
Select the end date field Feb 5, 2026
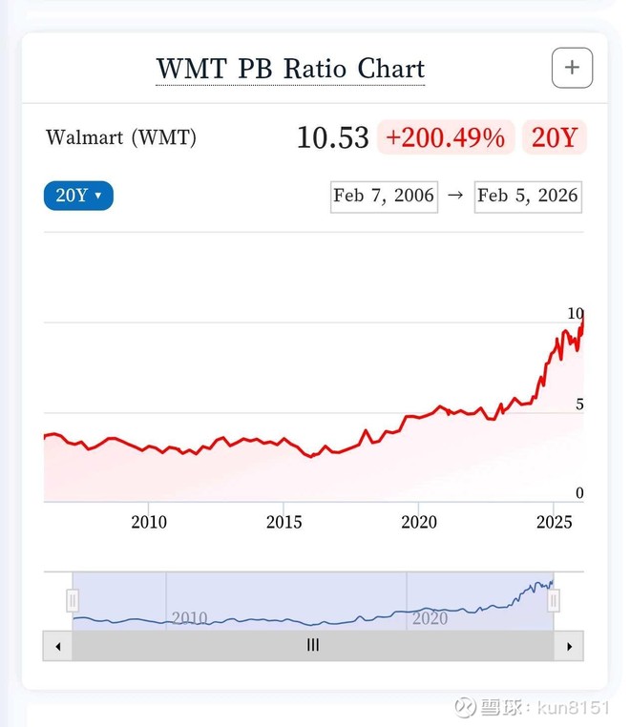(528, 196)
